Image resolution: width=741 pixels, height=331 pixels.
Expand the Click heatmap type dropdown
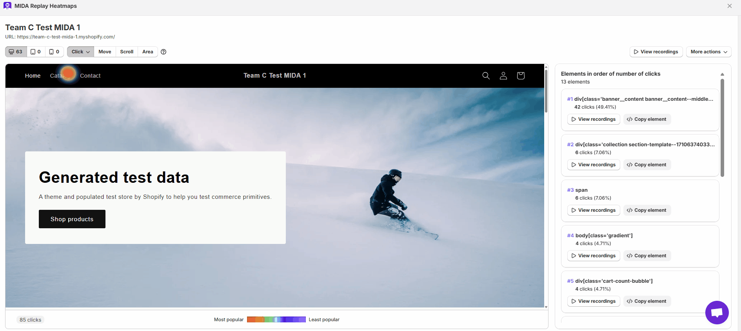[x=80, y=52]
